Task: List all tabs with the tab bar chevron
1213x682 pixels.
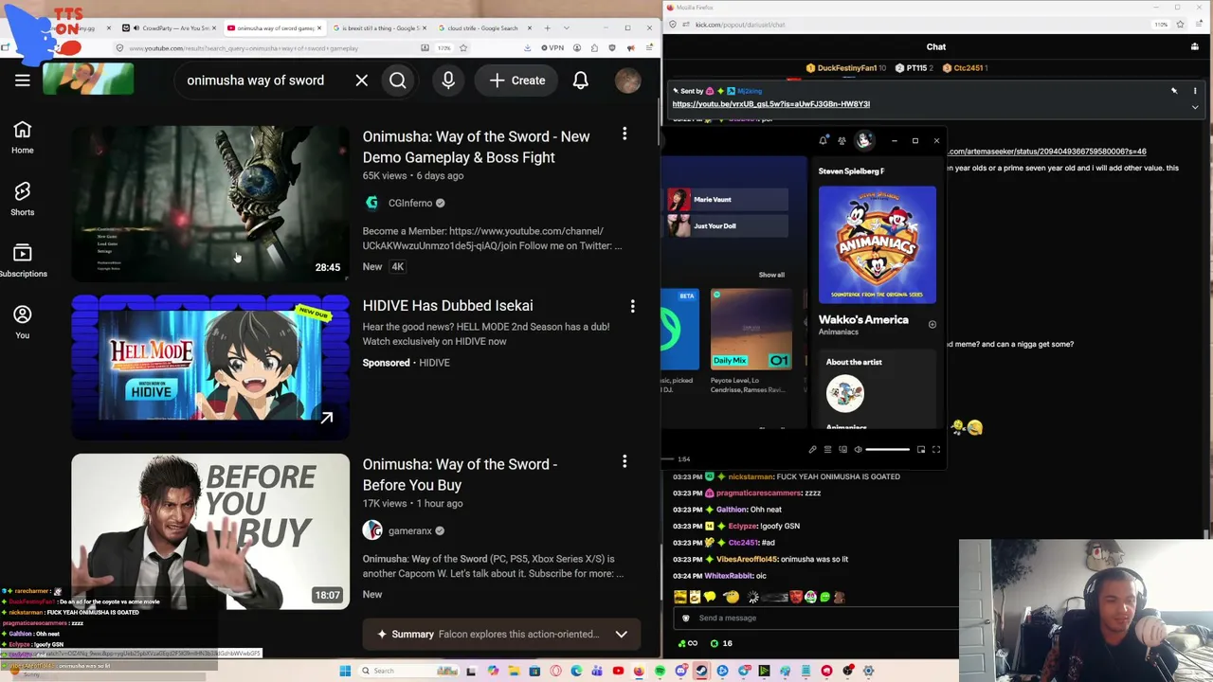Action: (x=567, y=28)
